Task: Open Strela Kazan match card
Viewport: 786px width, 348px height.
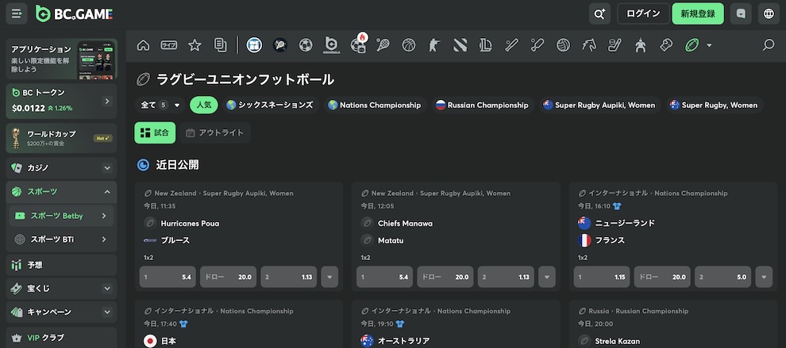Action: pyautogui.click(x=672, y=324)
